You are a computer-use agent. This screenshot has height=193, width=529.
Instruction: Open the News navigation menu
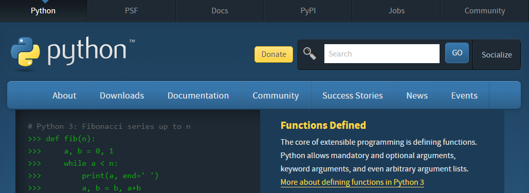pyautogui.click(x=417, y=95)
